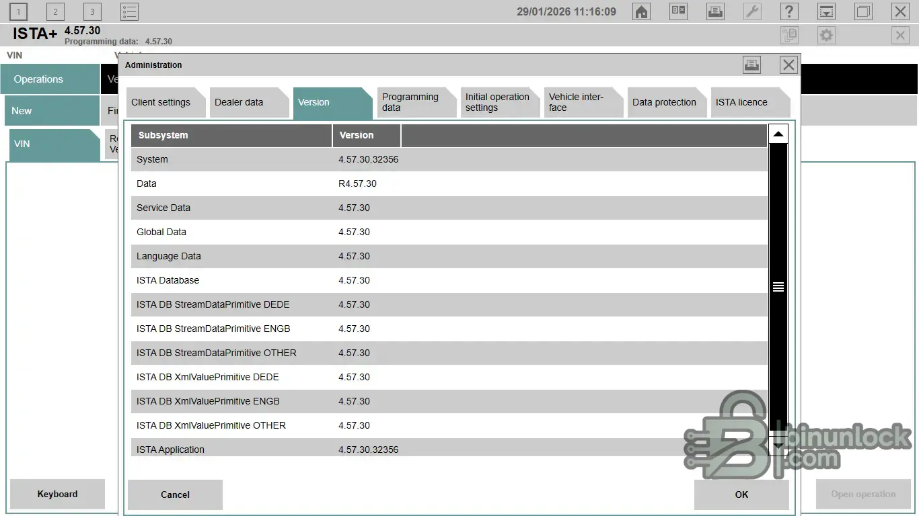
Task: Open the on-screen Keyboard
Action: click(57, 494)
